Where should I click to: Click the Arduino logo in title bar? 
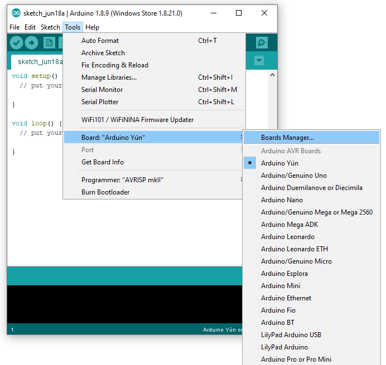pyautogui.click(x=16, y=13)
